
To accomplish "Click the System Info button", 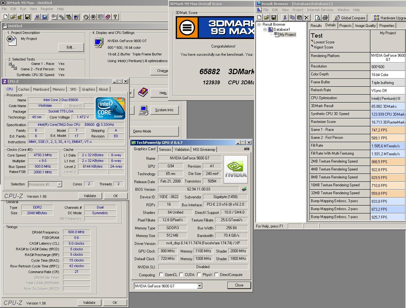I will pos(164,110).
